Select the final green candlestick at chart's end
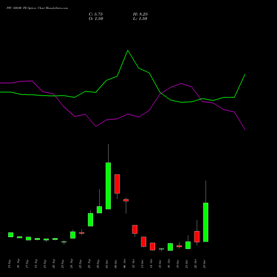Image resolution: width=277 pixels, height=277 pixels. pyautogui.click(x=206, y=222)
